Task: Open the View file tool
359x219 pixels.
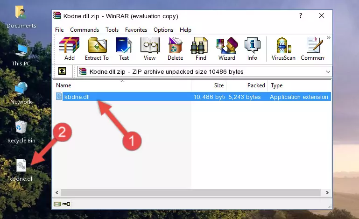Action: click(x=150, y=49)
